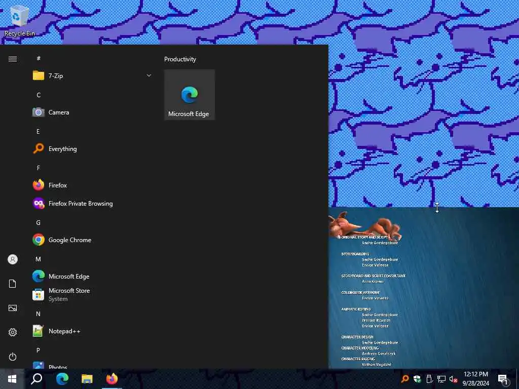Open the user account icon
The image size is (519, 389).
coord(13,259)
